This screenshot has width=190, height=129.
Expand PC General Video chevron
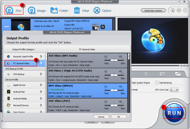coord(41,63)
